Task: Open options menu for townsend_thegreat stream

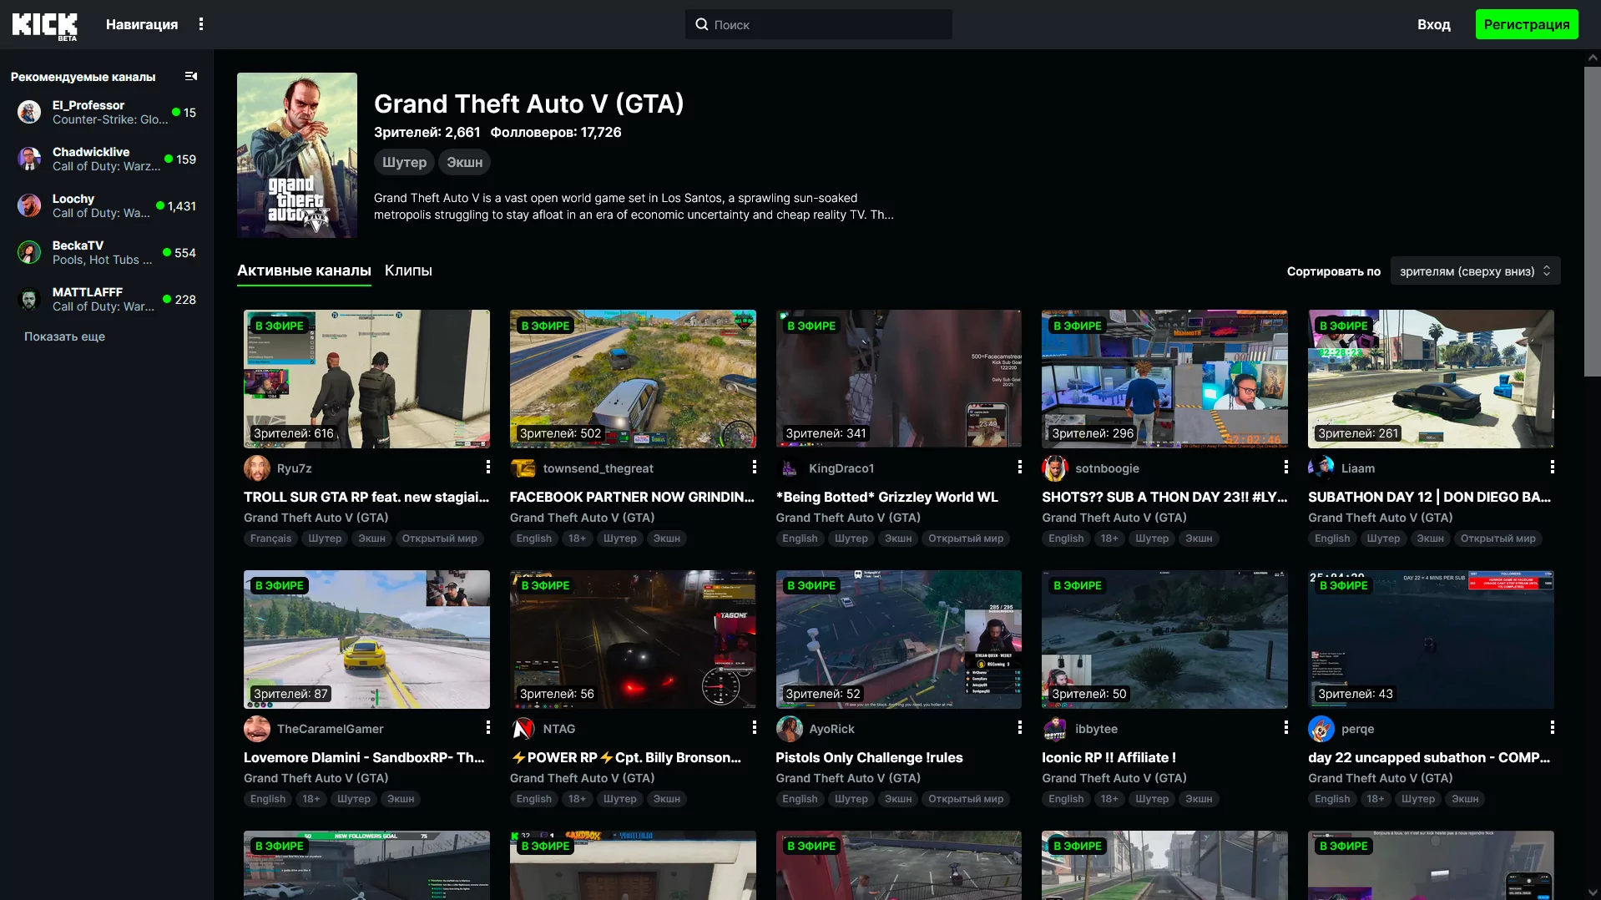Action: [x=755, y=468]
